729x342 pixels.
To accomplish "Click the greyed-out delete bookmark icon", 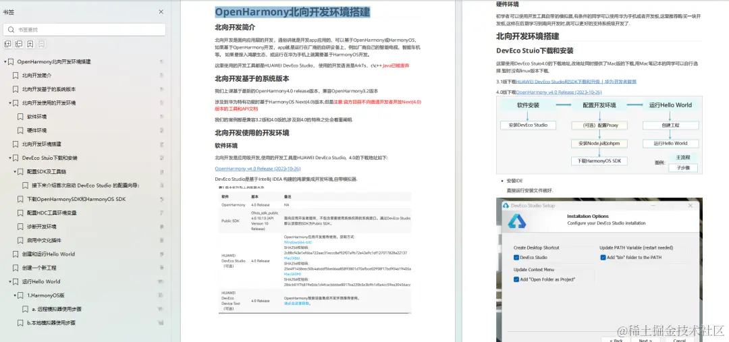I will (x=41, y=44).
